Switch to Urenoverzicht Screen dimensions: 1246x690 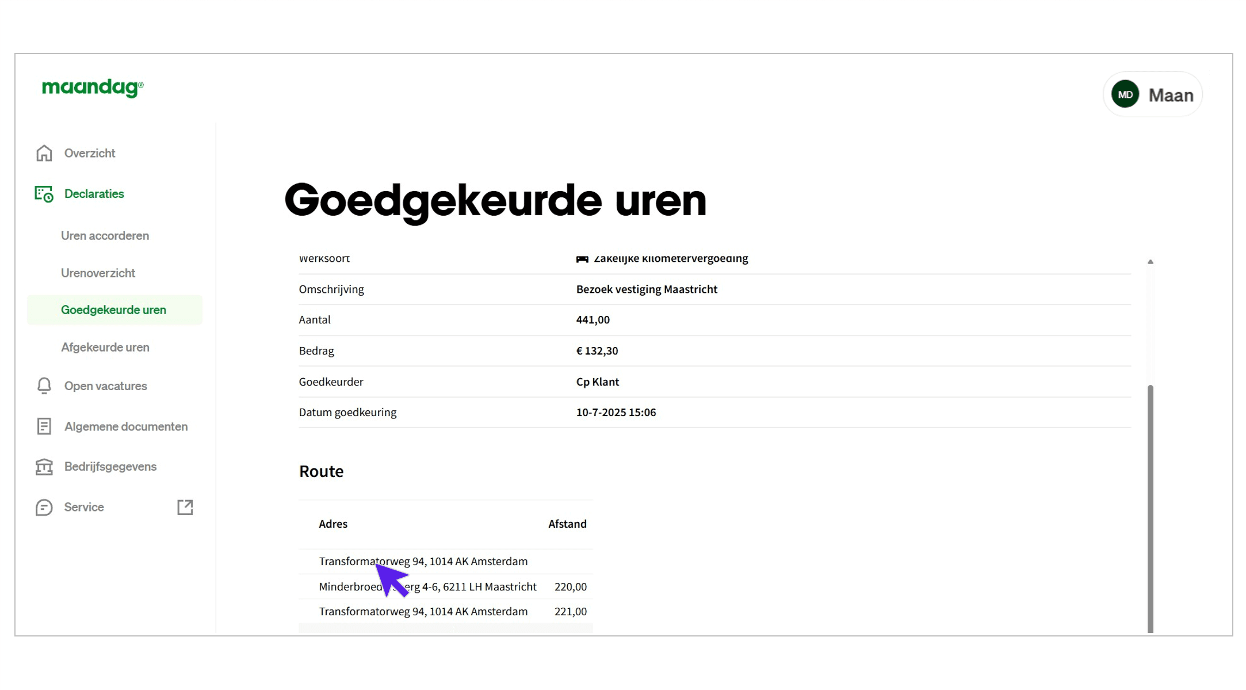coord(98,273)
